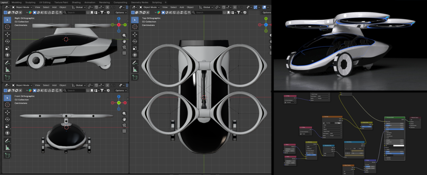Select the Annotate tool in Right Orthographic viewport
This screenshot has height=175, width=427.
(x=8, y=63)
